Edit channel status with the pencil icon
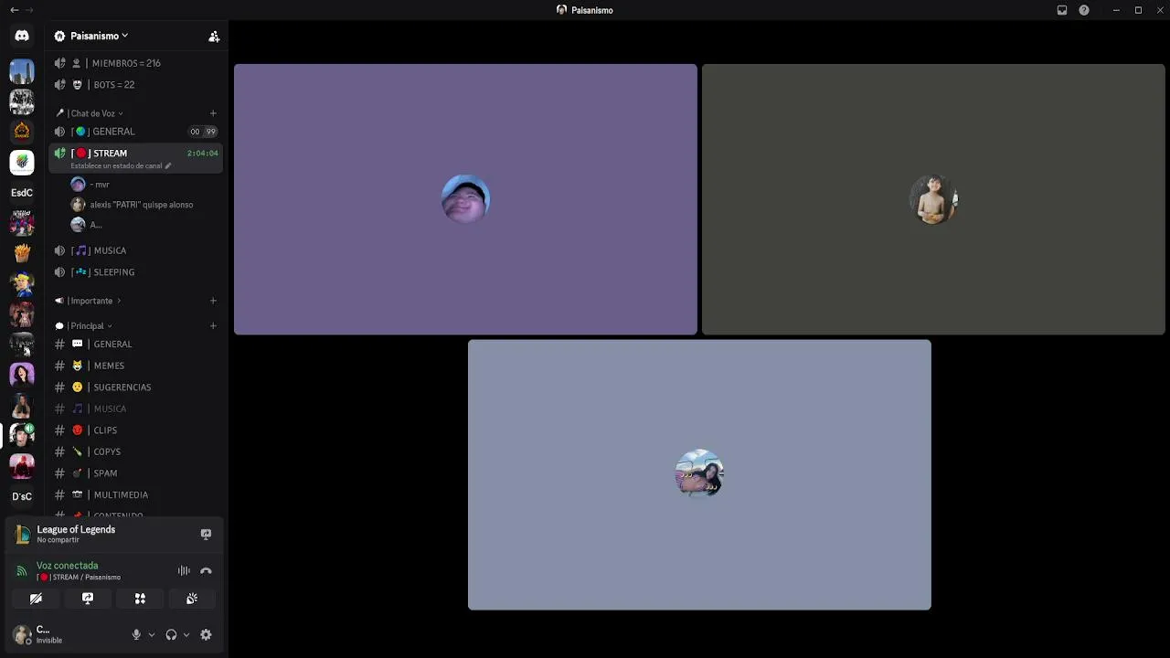The height and width of the screenshot is (658, 1170). click(168, 166)
